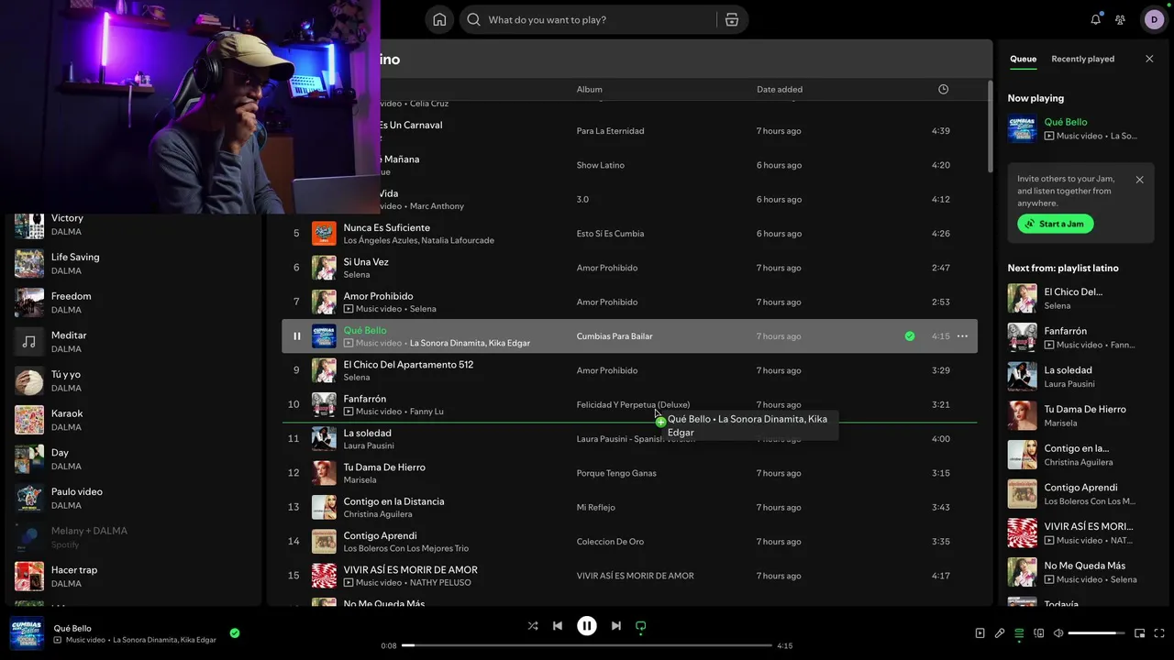
Task: Pause playback with main button
Action: [587, 626]
